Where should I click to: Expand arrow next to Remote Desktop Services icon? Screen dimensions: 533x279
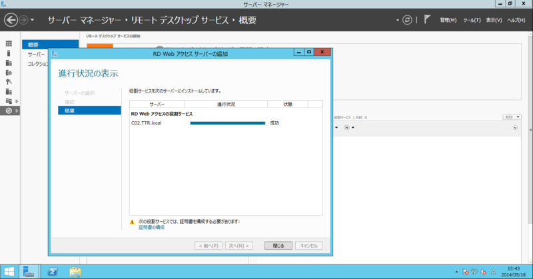click(17, 111)
